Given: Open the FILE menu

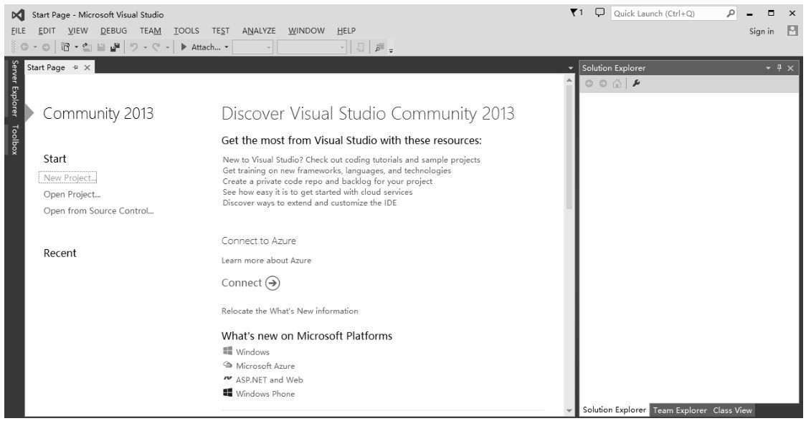Looking at the screenshot, I should coord(19,31).
